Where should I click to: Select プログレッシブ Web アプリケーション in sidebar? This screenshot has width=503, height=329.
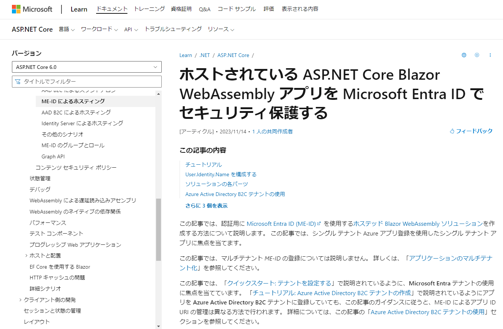click(x=75, y=245)
